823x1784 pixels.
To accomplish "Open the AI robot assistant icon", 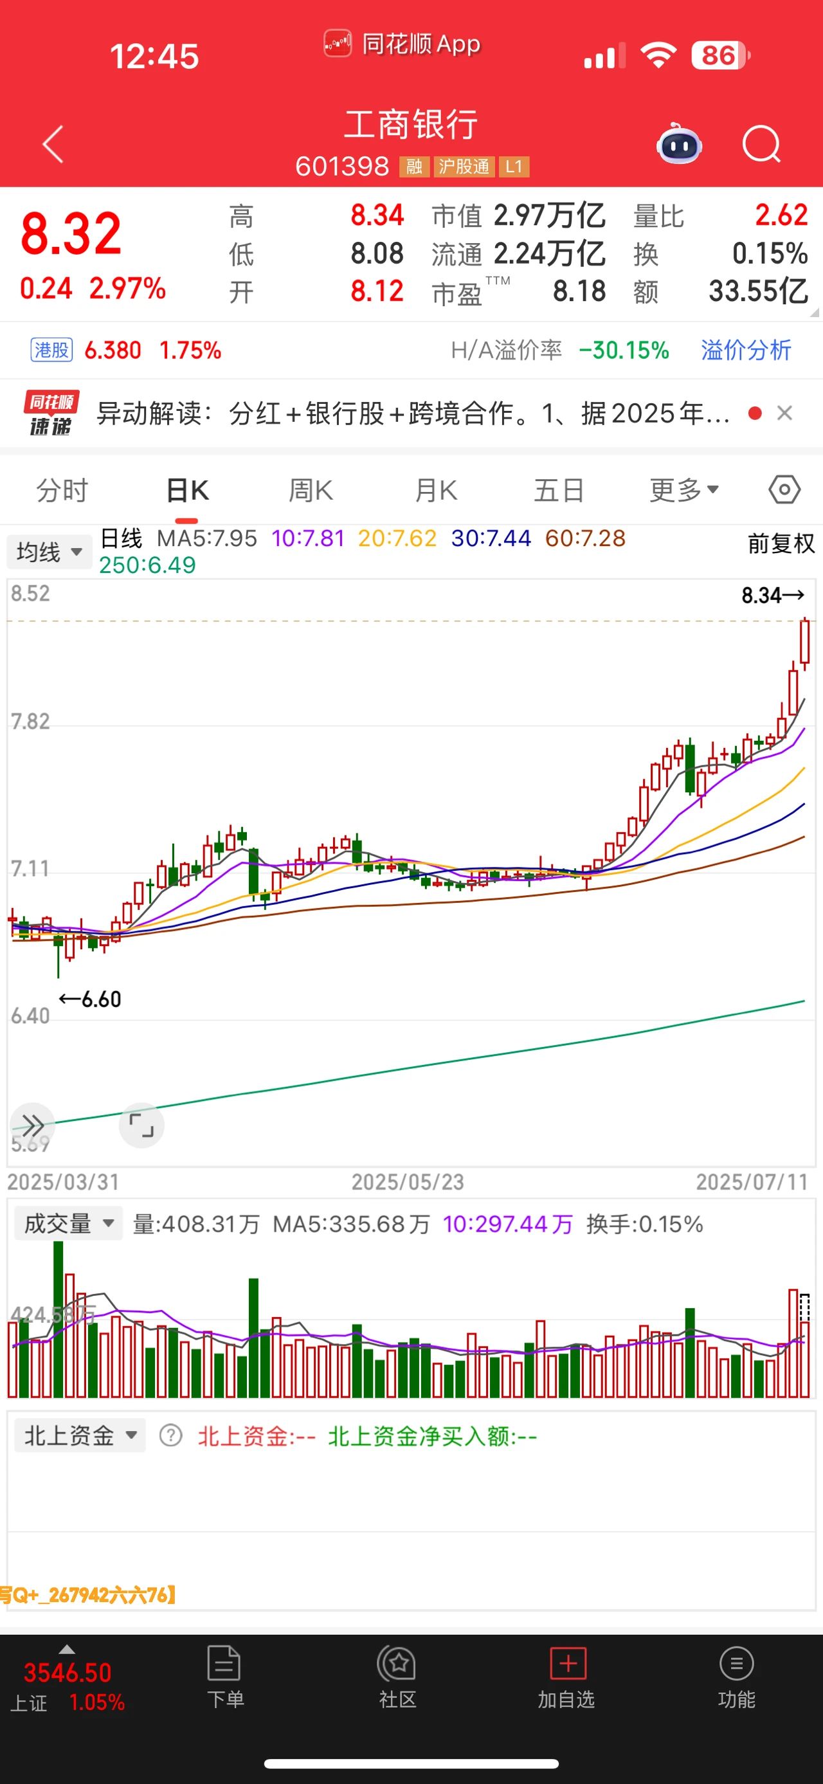I will pos(679,143).
